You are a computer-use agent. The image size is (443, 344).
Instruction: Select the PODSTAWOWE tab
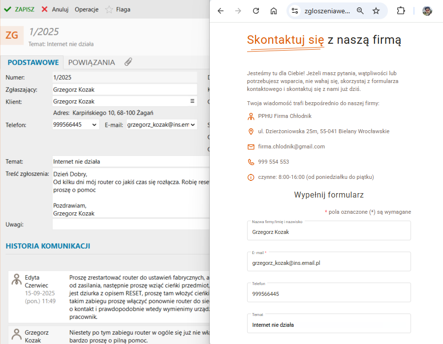[33, 62]
